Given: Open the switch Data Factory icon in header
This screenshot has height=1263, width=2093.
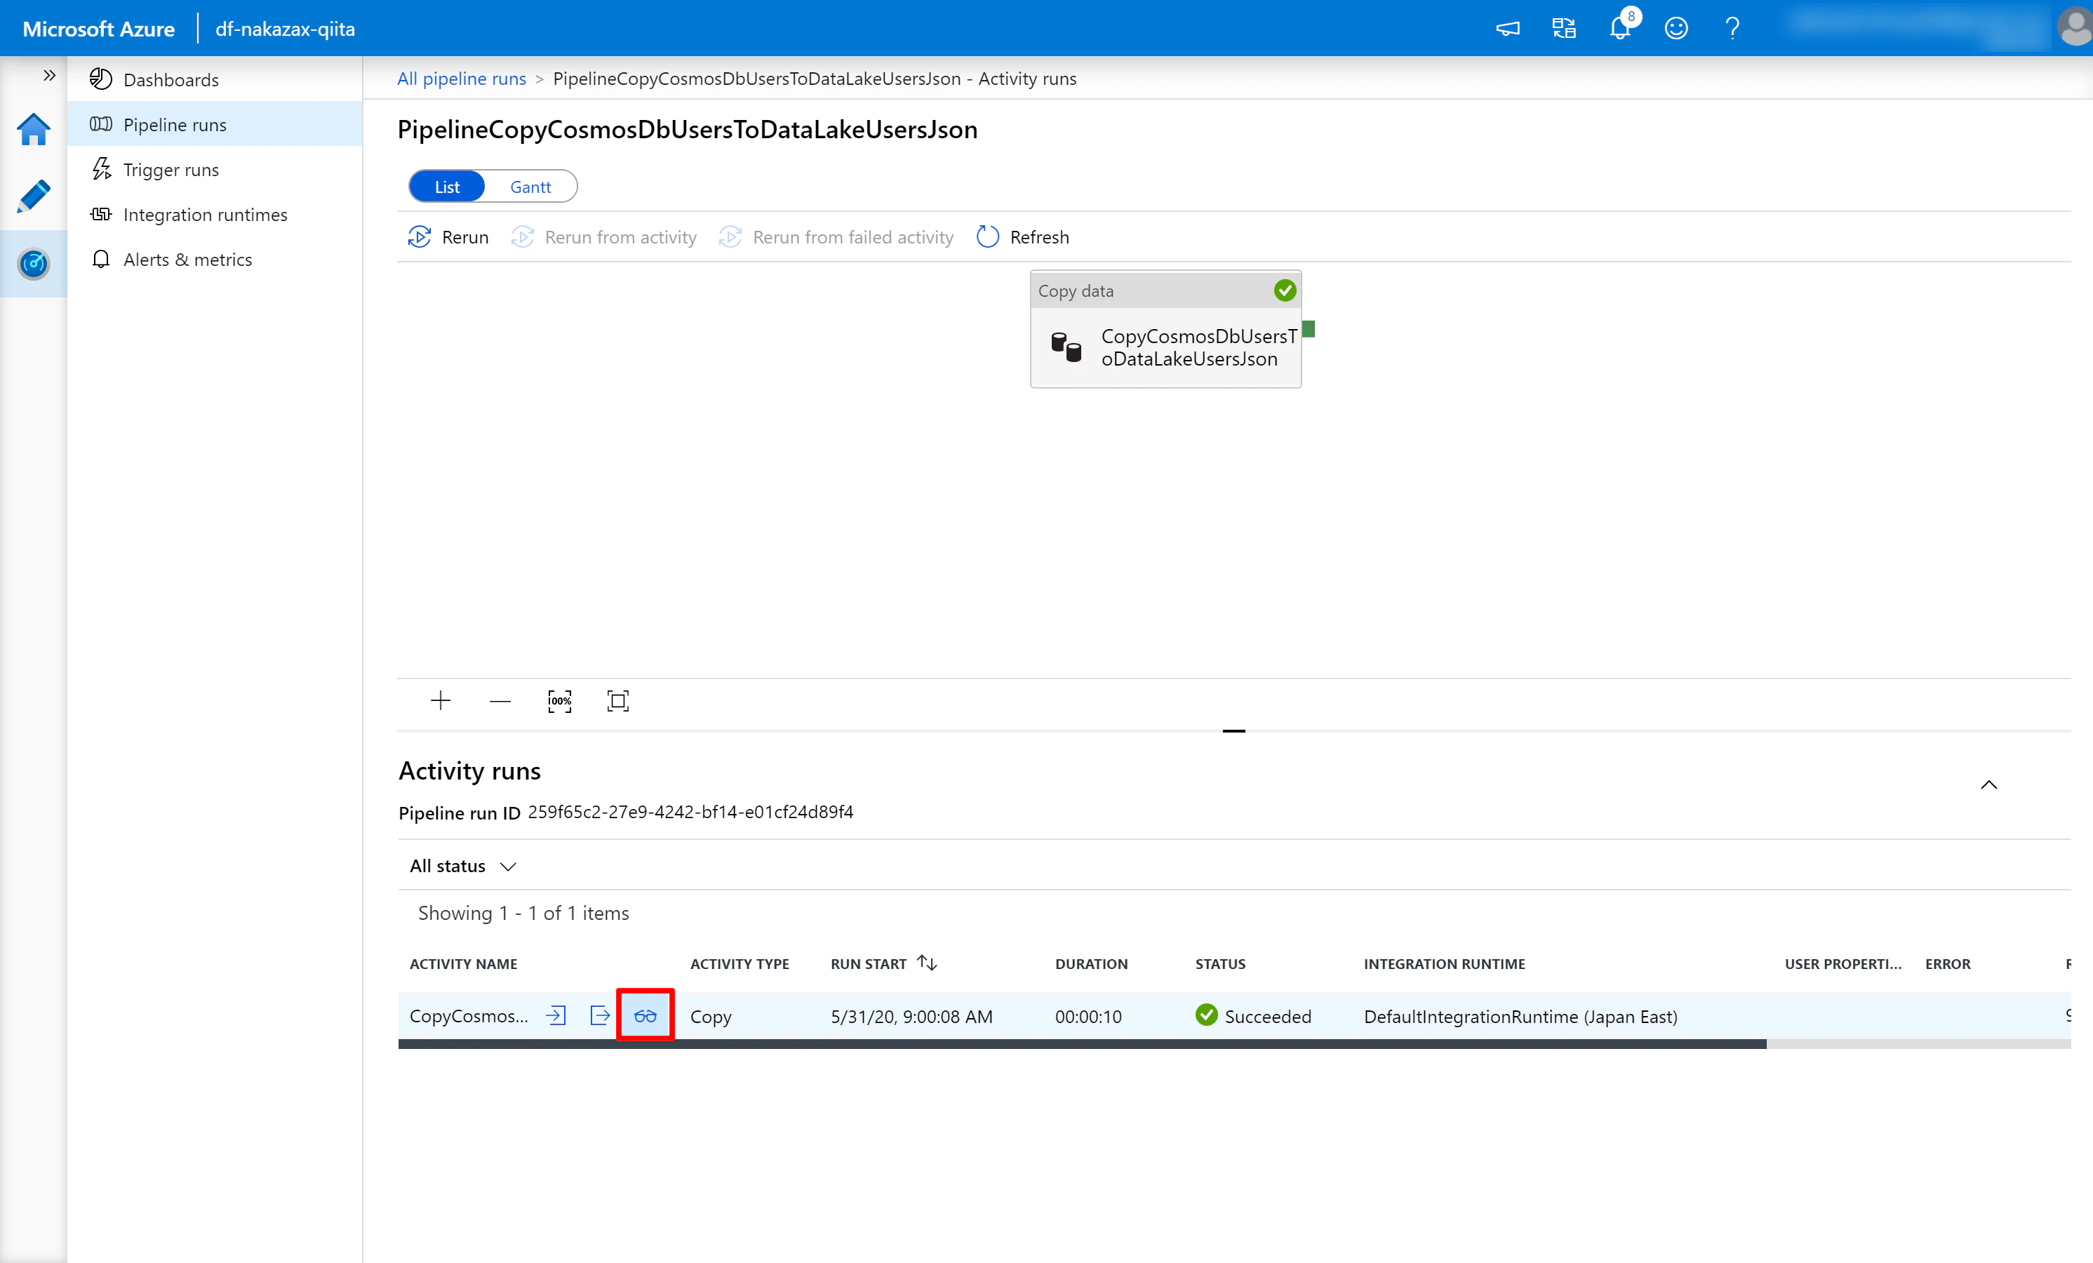Looking at the screenshot, I should pyautogui.click(x=1563, y=28).
